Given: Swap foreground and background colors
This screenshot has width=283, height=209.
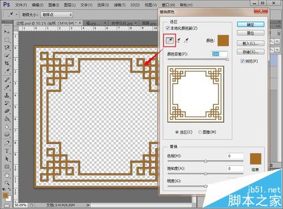Looking at the screenshot, I should 9,189.
